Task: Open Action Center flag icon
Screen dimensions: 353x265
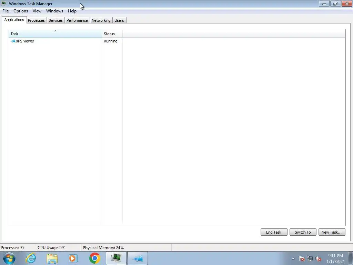Action: 302,259
